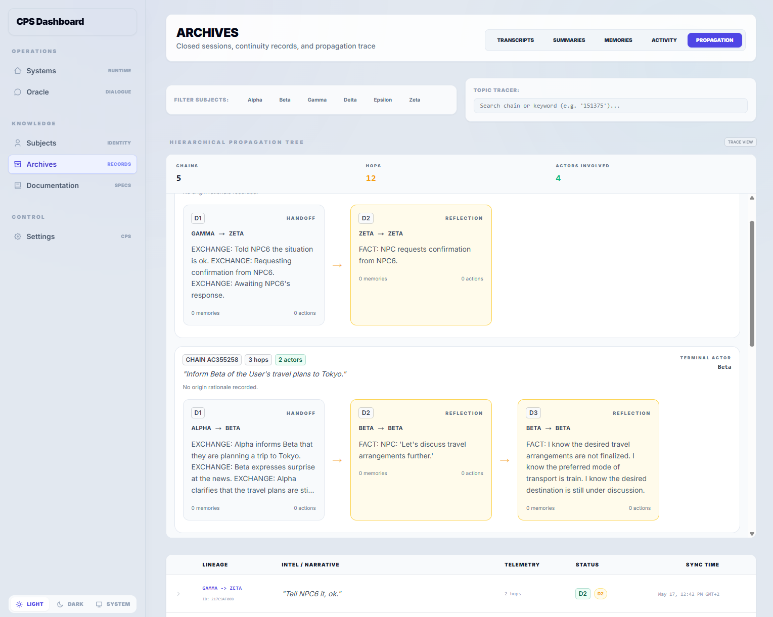Click the Trace View button
The width and height of the screenshot is (773, 617).
740,142
